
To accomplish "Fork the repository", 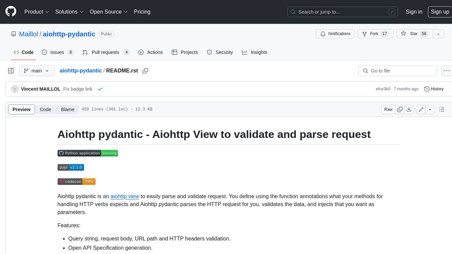I will pyautogui.click(x=375, y=34).
